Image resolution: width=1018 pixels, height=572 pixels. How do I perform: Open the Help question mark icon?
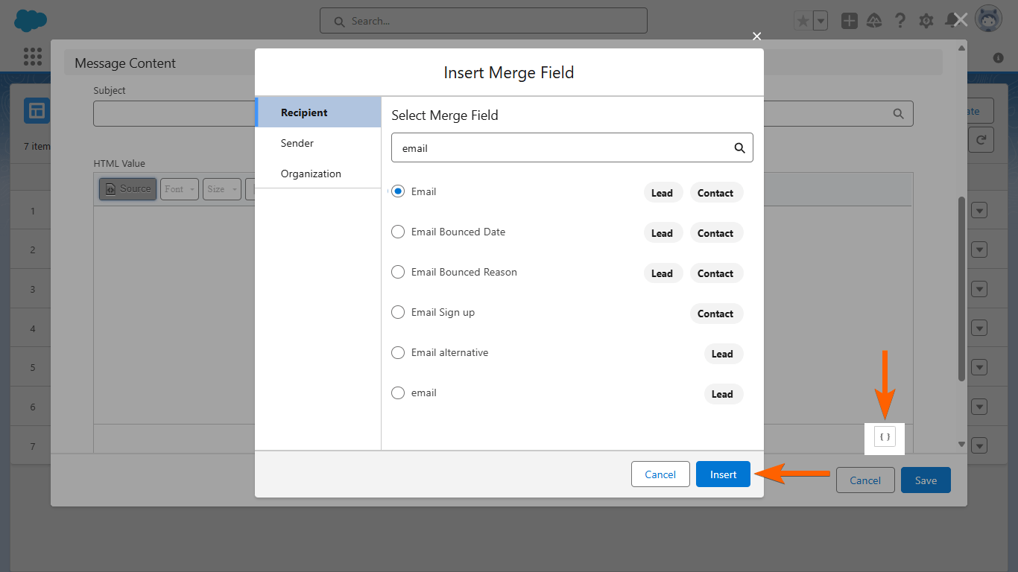click(x=900, y=21)
